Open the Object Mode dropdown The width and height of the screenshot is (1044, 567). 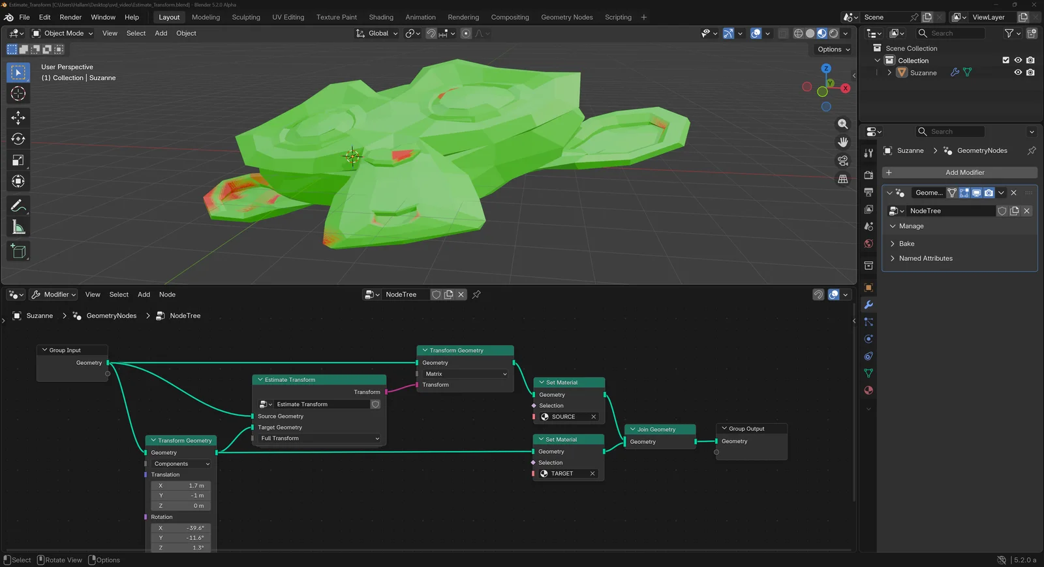(63, 33)
